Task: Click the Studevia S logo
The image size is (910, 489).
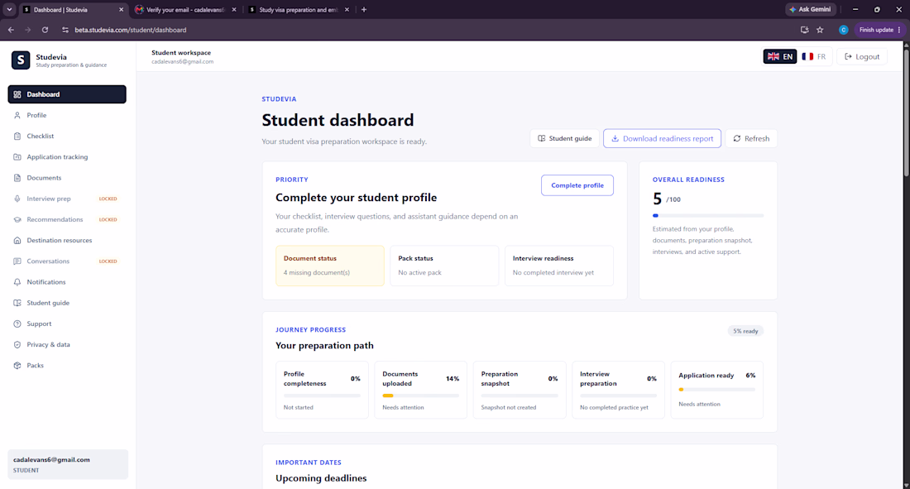Action: point(21,60)
